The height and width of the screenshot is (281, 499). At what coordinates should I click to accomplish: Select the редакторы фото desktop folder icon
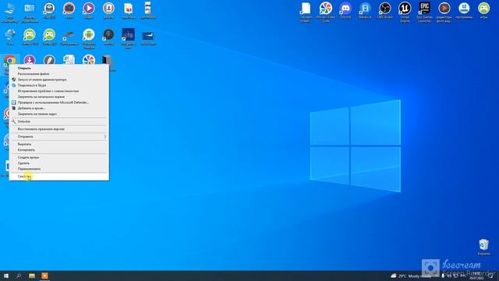[444, 12]
